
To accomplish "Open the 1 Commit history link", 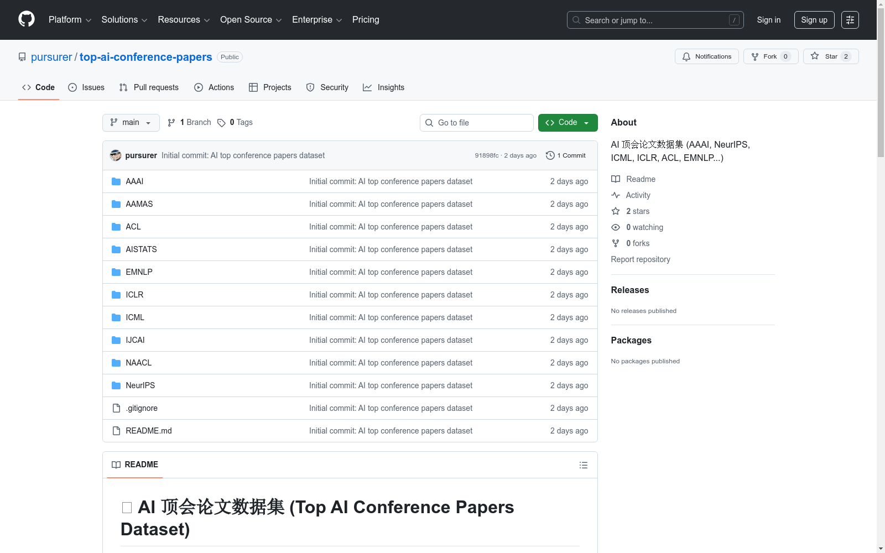I will point(566,155).
